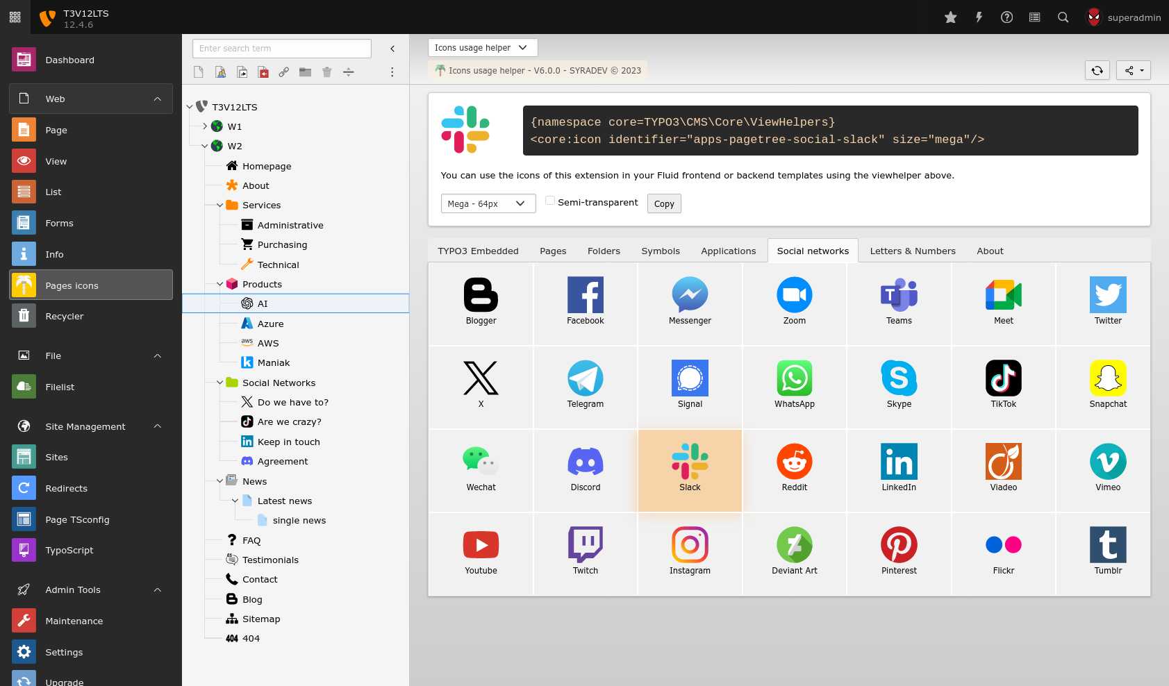Open the Icons usage helper dropdown
This screenshot has width=1169, height=686.
click(483, 47)
